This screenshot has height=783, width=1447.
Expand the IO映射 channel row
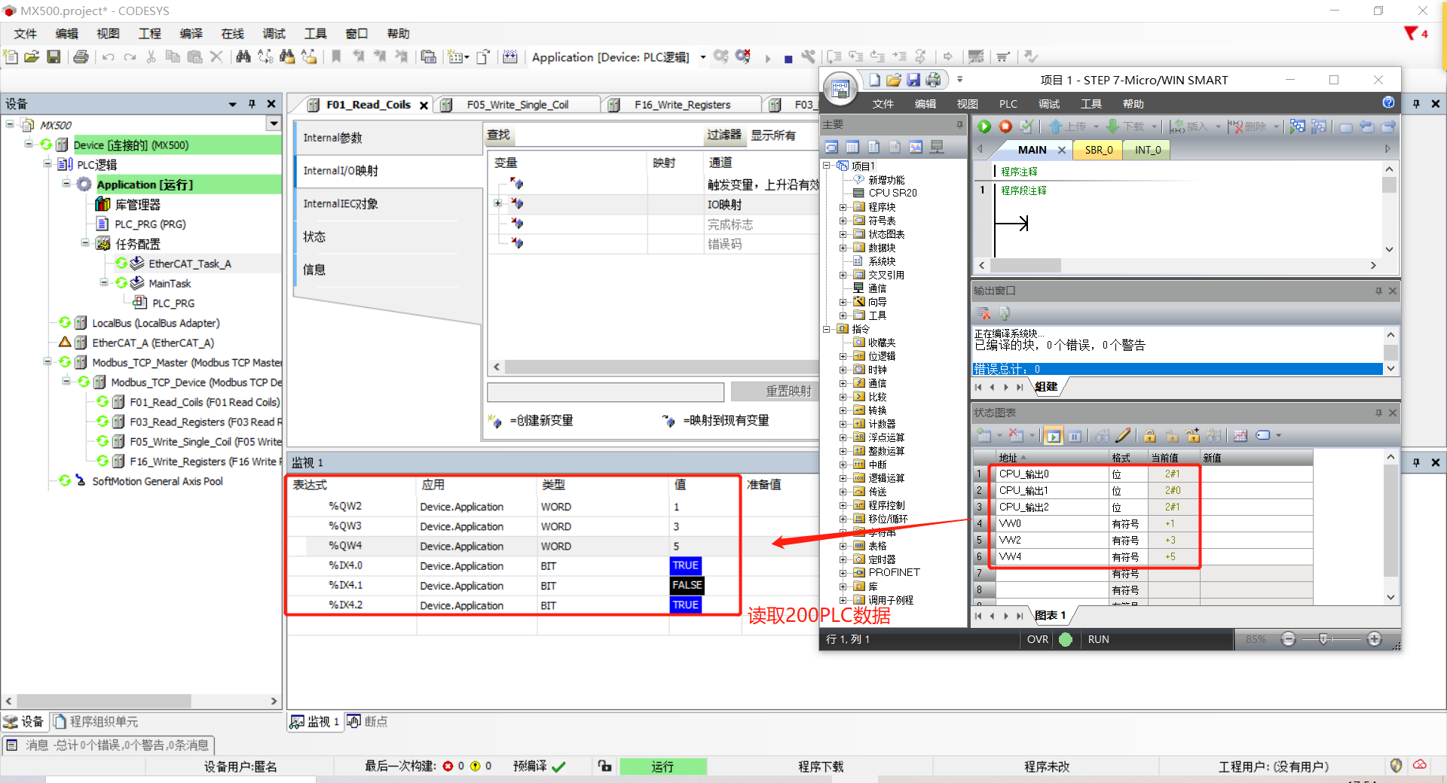pos(497,203)
